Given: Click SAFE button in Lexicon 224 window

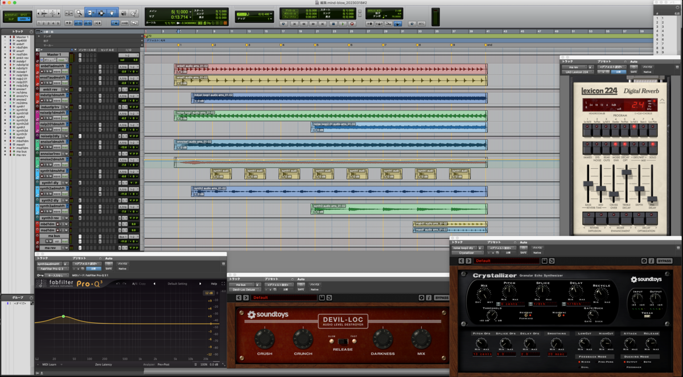Looking at the screenshot, I should tap(633, 72).
